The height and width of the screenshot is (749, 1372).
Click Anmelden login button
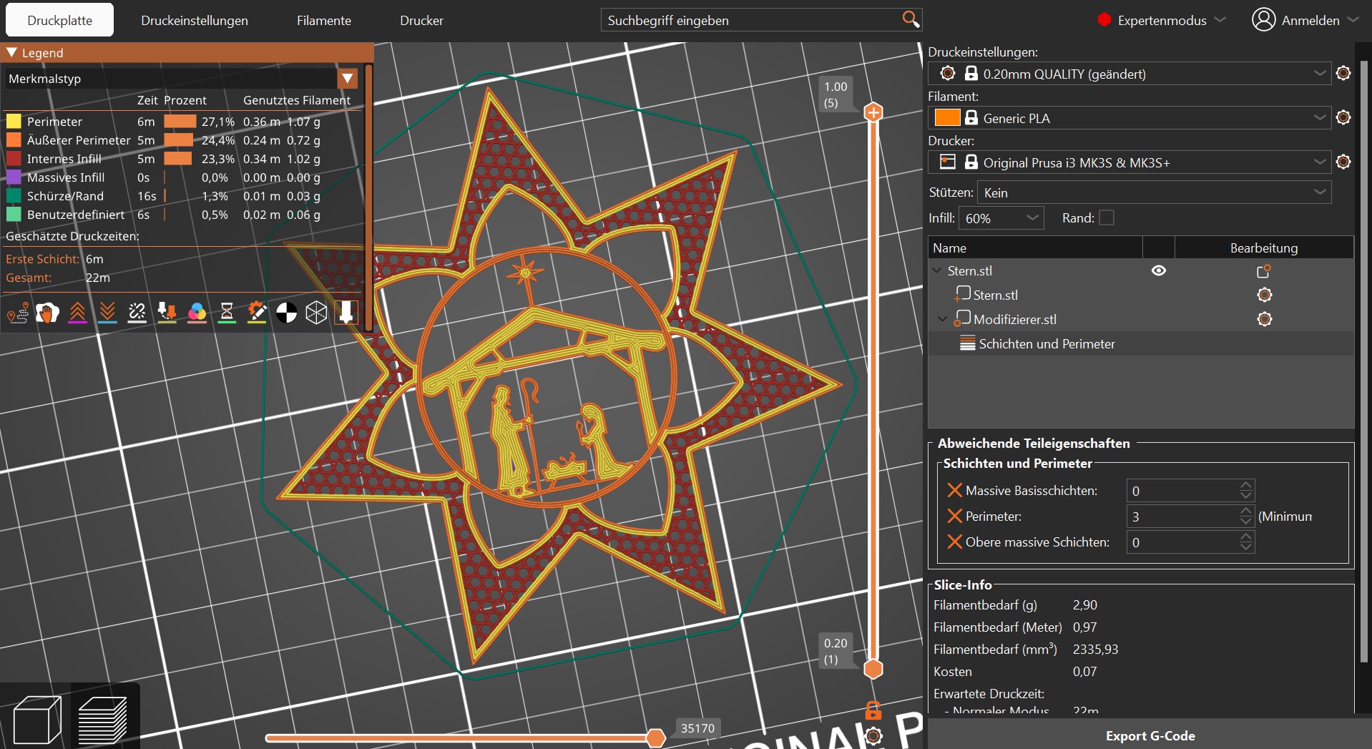[1305, 20]
